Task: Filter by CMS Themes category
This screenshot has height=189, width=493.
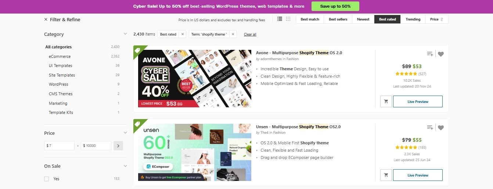Action: [x=61, y=94]
